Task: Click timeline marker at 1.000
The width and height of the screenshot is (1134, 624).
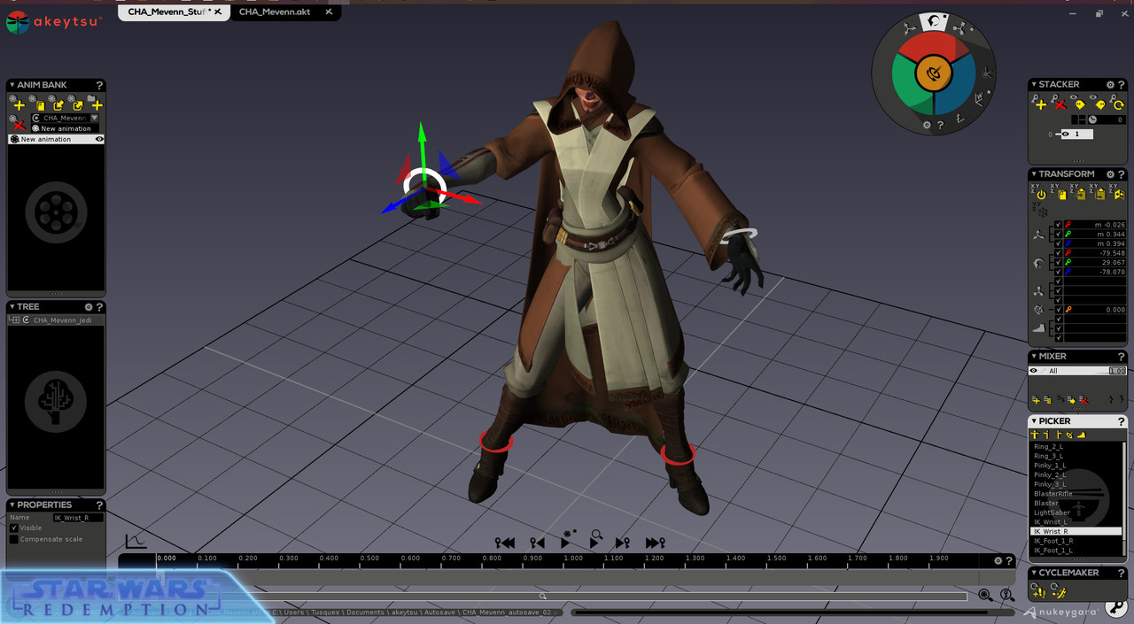Action: pos(573,559)
